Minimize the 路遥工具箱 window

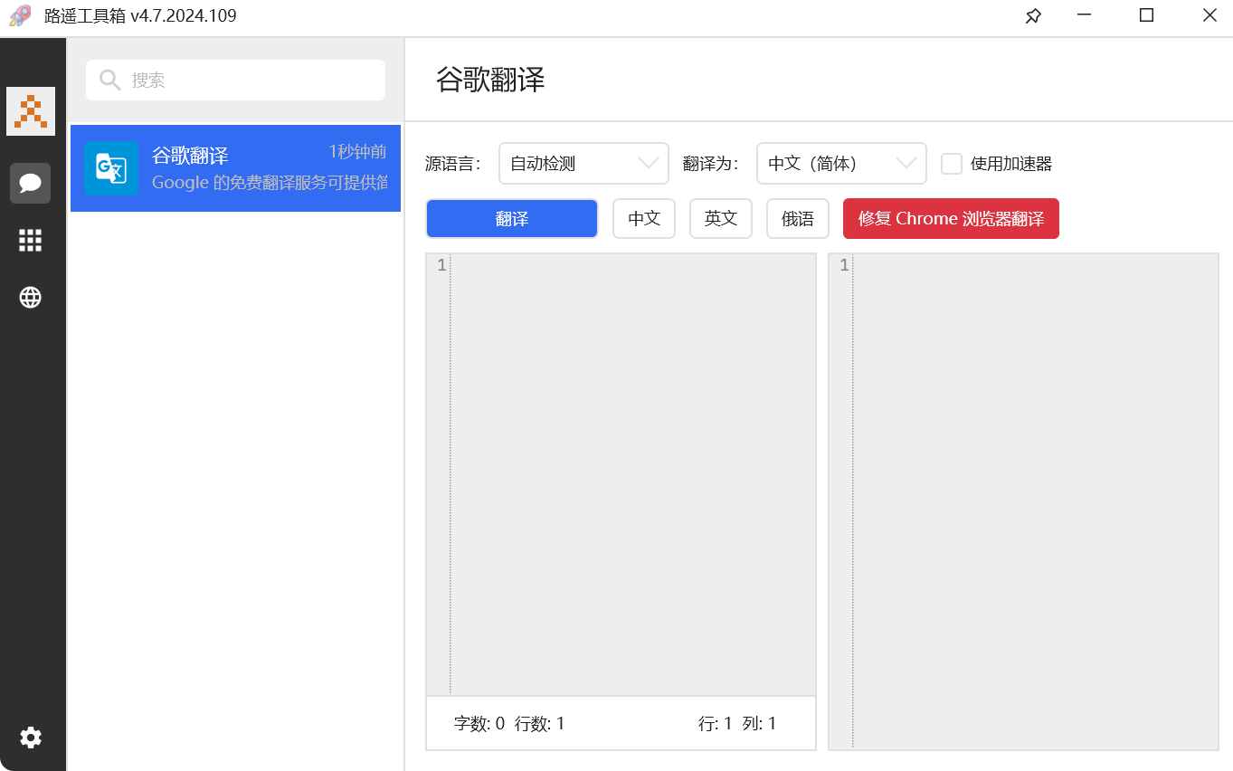1083,15
